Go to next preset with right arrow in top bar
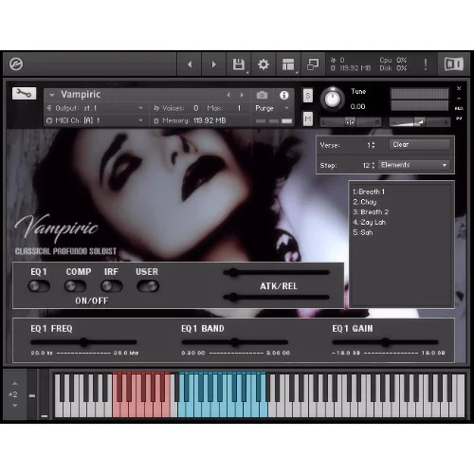 (214, 64)
